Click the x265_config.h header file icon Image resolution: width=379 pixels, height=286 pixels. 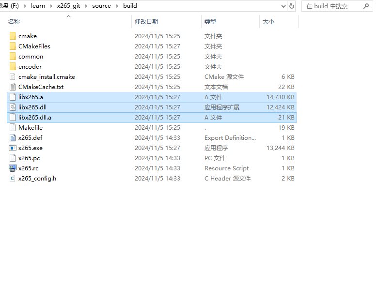pos(13,179)
